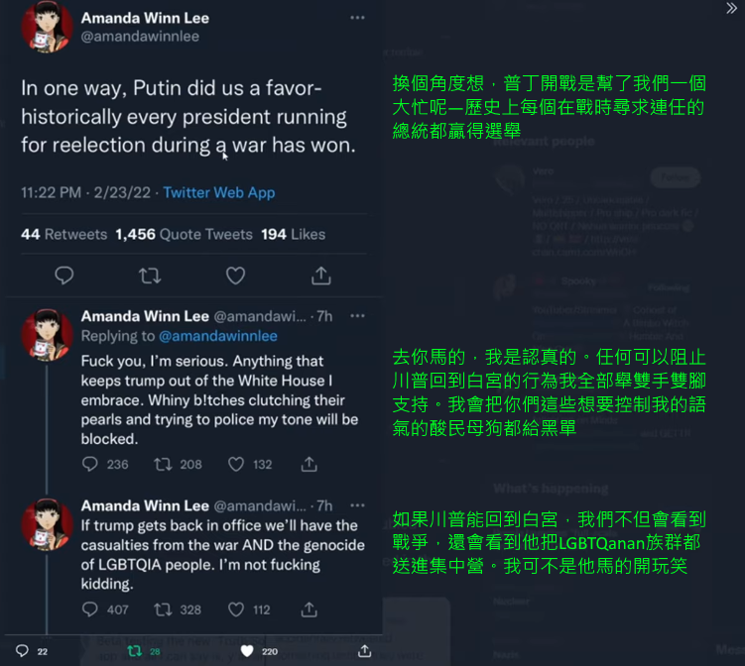View the 1,456 Quote Tweets list

coord(184,234)
